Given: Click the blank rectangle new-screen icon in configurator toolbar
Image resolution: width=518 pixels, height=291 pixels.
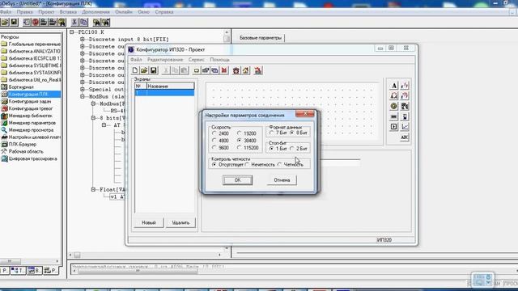Looking at the screenshot, I should [196, 70].
